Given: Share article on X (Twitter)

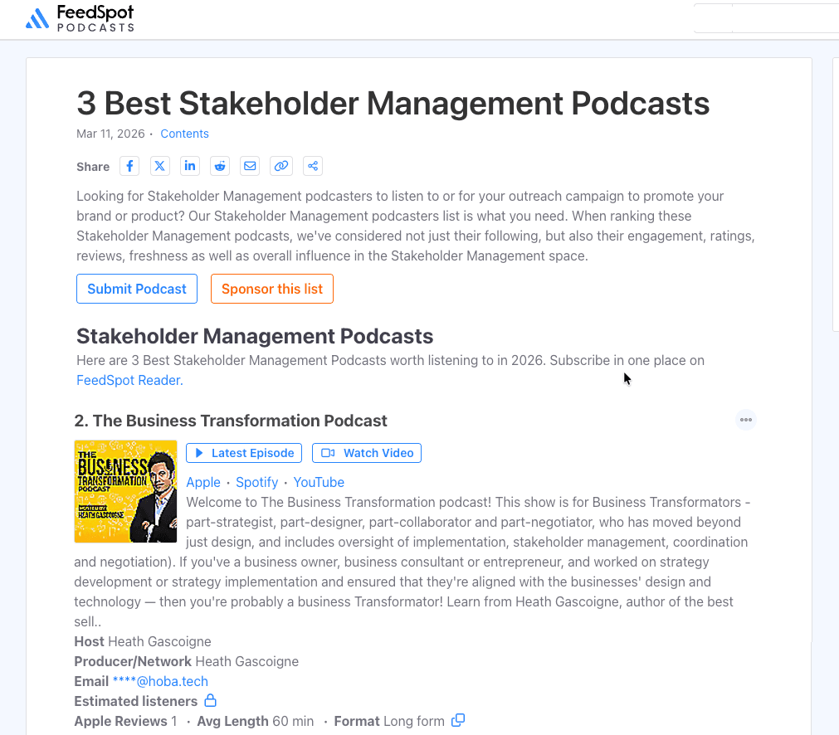Looking at the screenshot, I should [159, 166].
